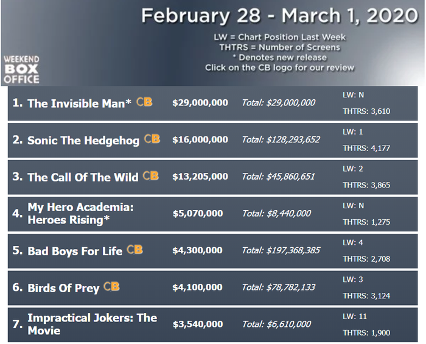
Task: Open the CB review for The Call Of The Wild
Action: (x=150, y=176)
